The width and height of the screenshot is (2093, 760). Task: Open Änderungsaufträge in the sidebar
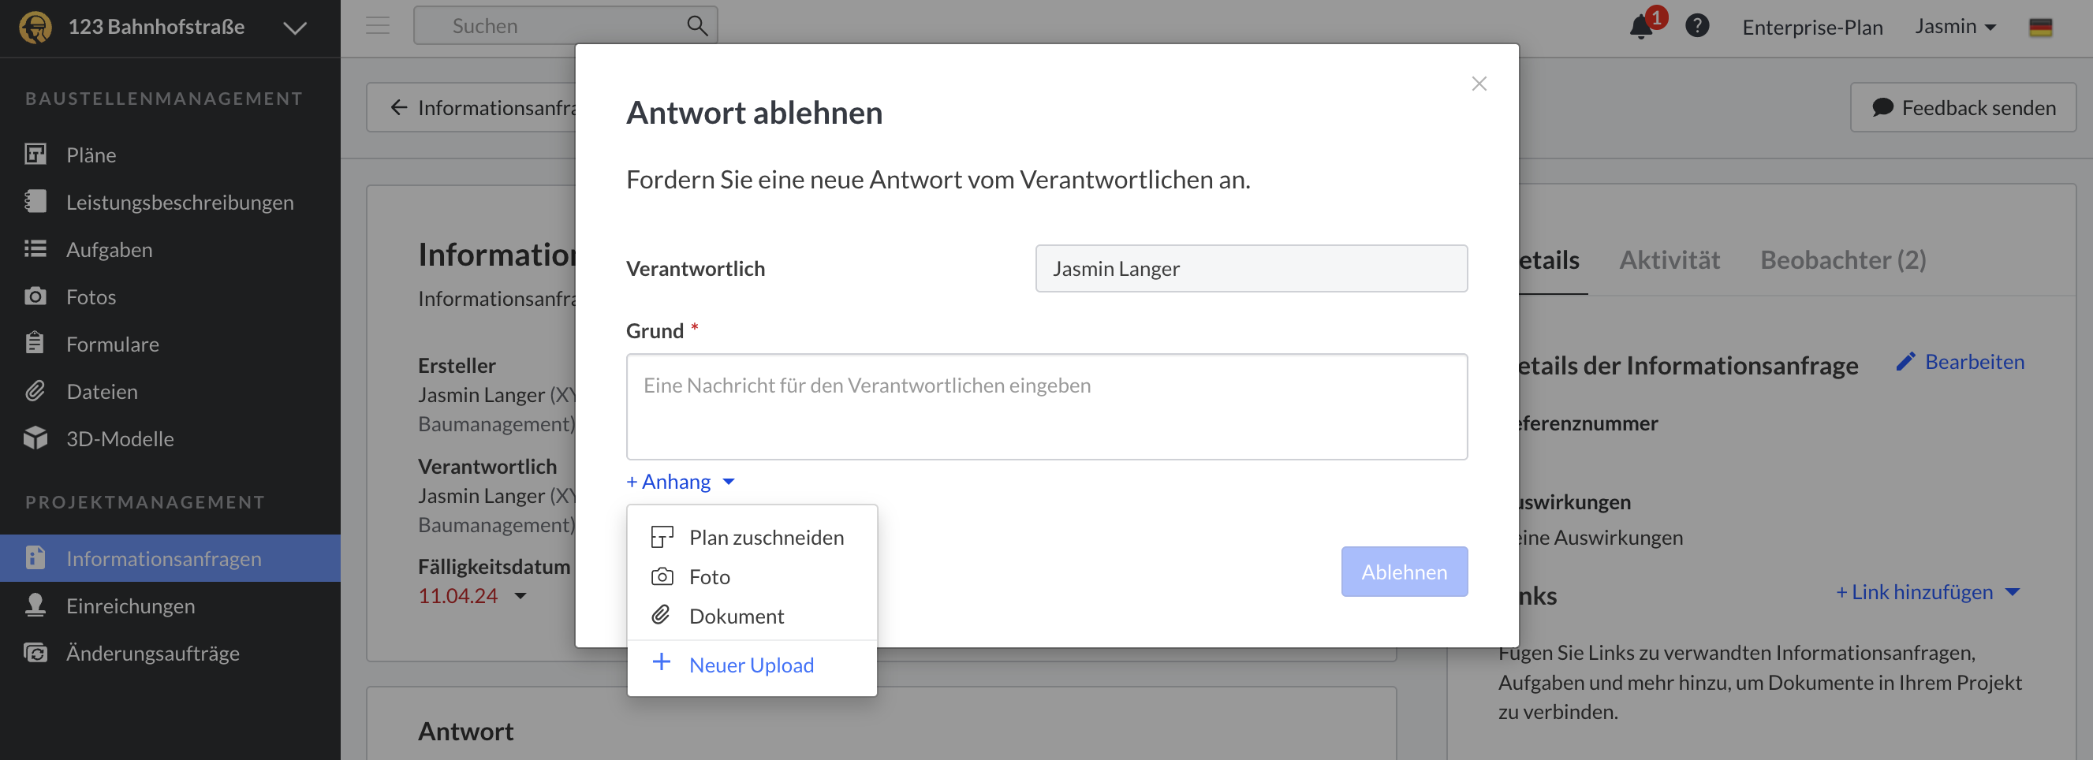pos(170,652)
